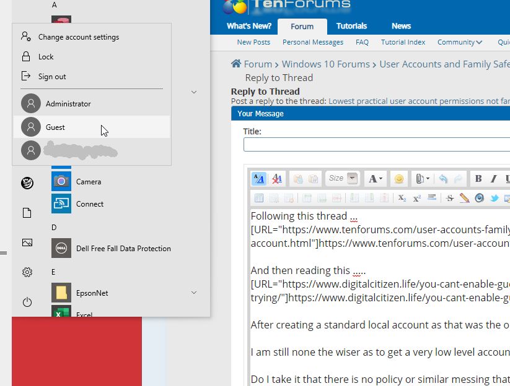Click the highlight pencil icon

(x=465, y=198)
